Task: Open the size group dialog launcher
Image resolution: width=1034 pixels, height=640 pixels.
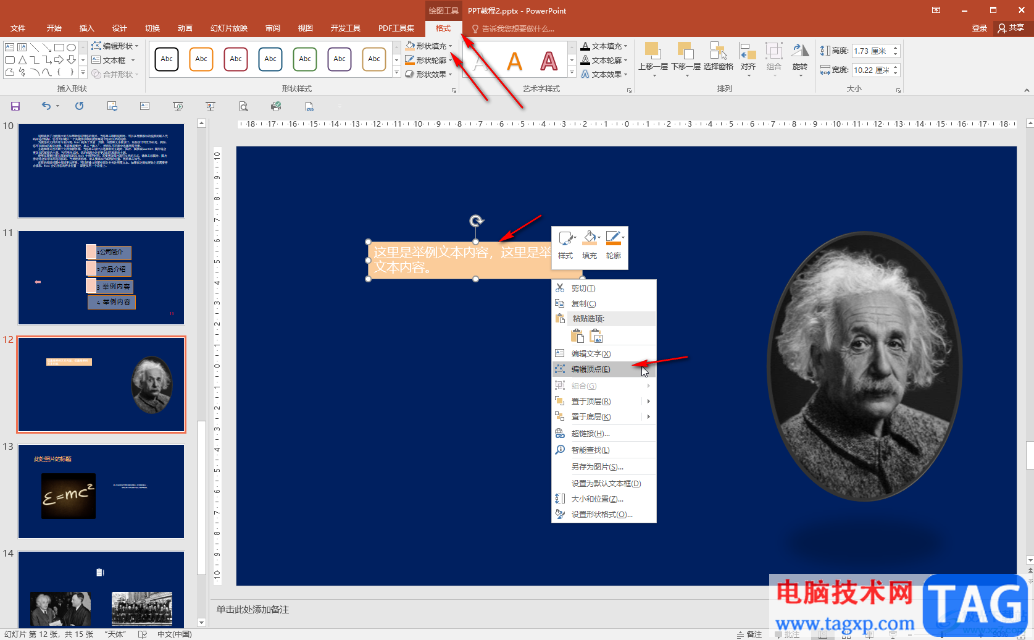Action: 898,90
